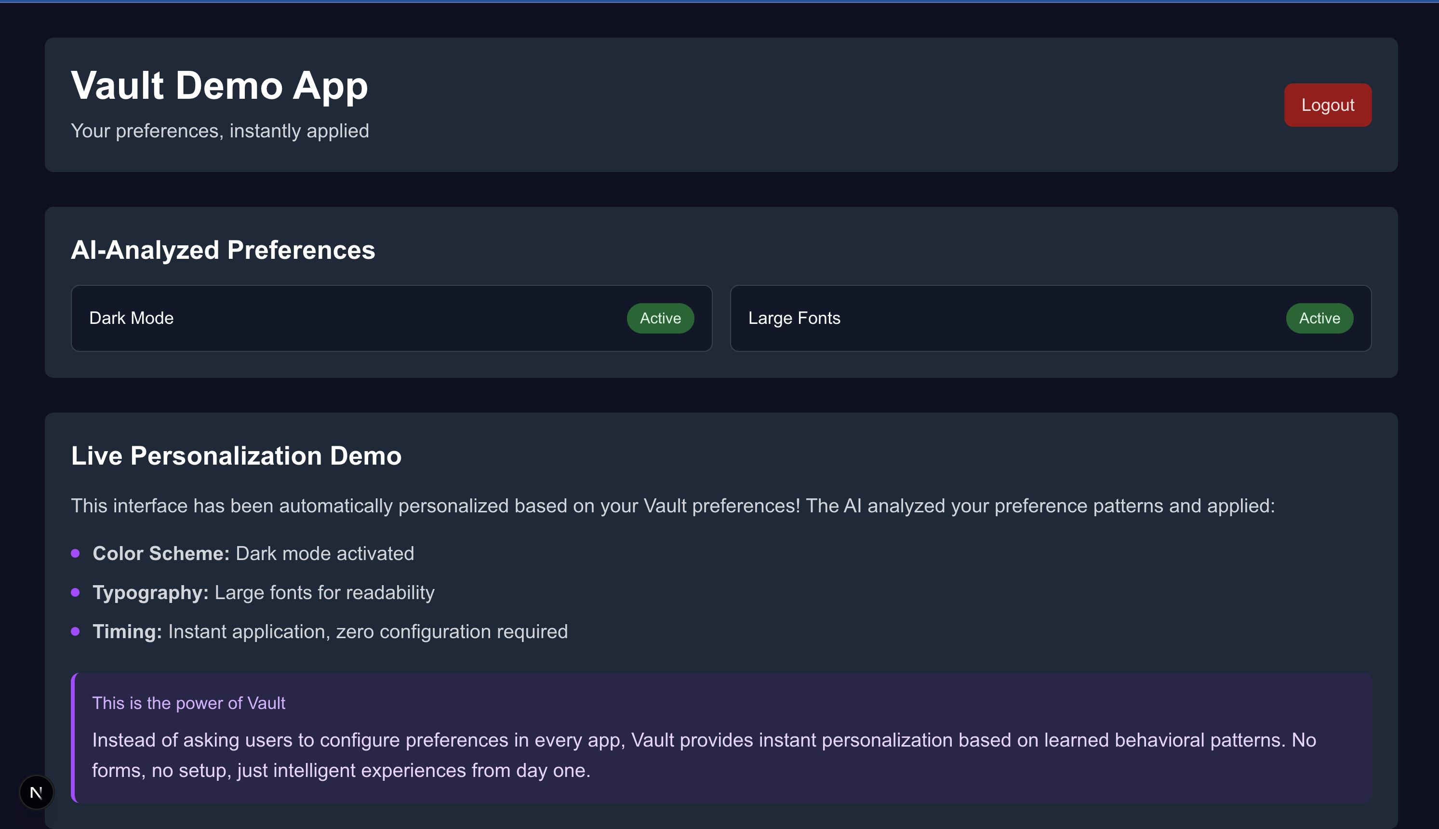Click the Typography bullet dot
1439x829 pixels.
(75, 592)
